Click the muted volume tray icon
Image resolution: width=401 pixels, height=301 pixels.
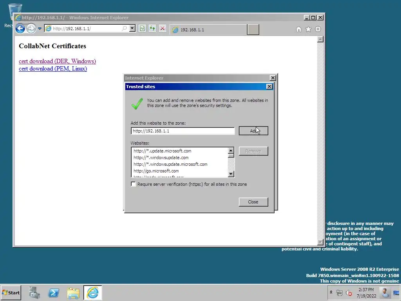[349, 293]
